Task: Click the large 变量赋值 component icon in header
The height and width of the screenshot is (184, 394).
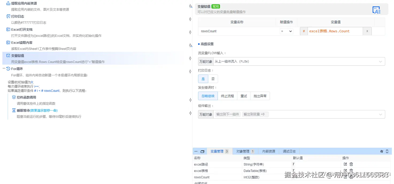Action: [376, 10]
